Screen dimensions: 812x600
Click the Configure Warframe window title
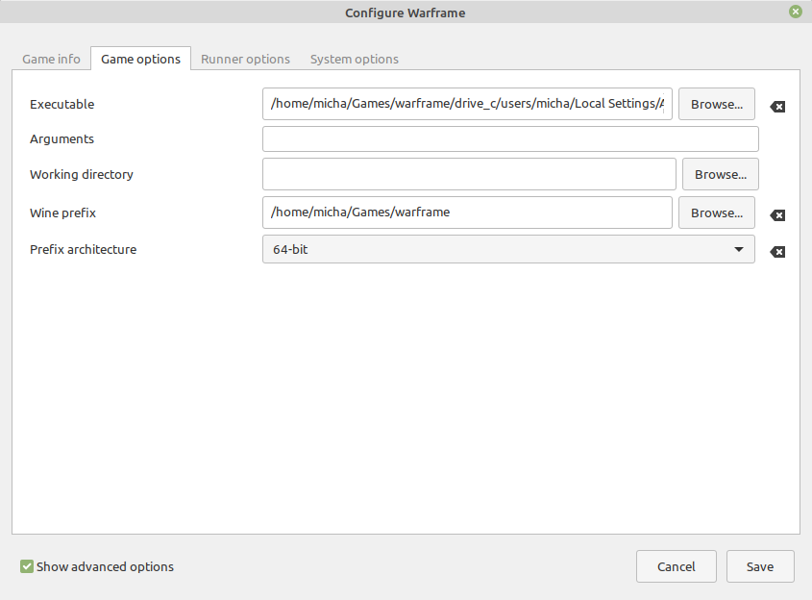pyautogui.click(x=406, y=12)
